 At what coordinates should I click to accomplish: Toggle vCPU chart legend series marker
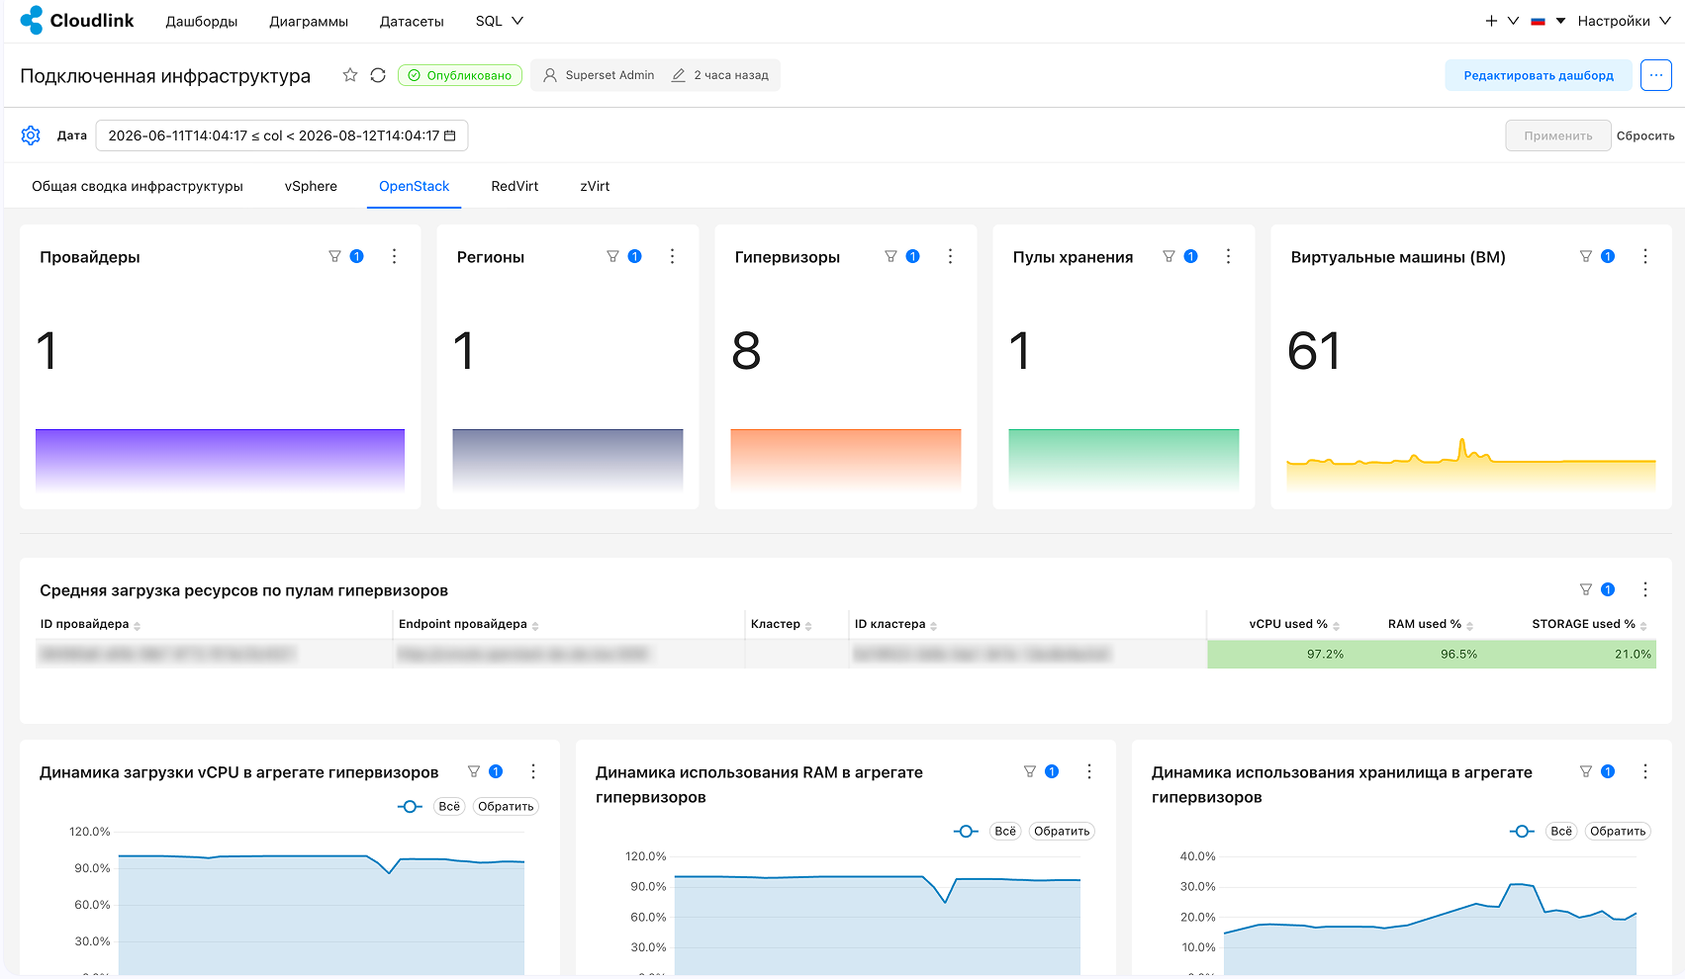pos(410,807)
